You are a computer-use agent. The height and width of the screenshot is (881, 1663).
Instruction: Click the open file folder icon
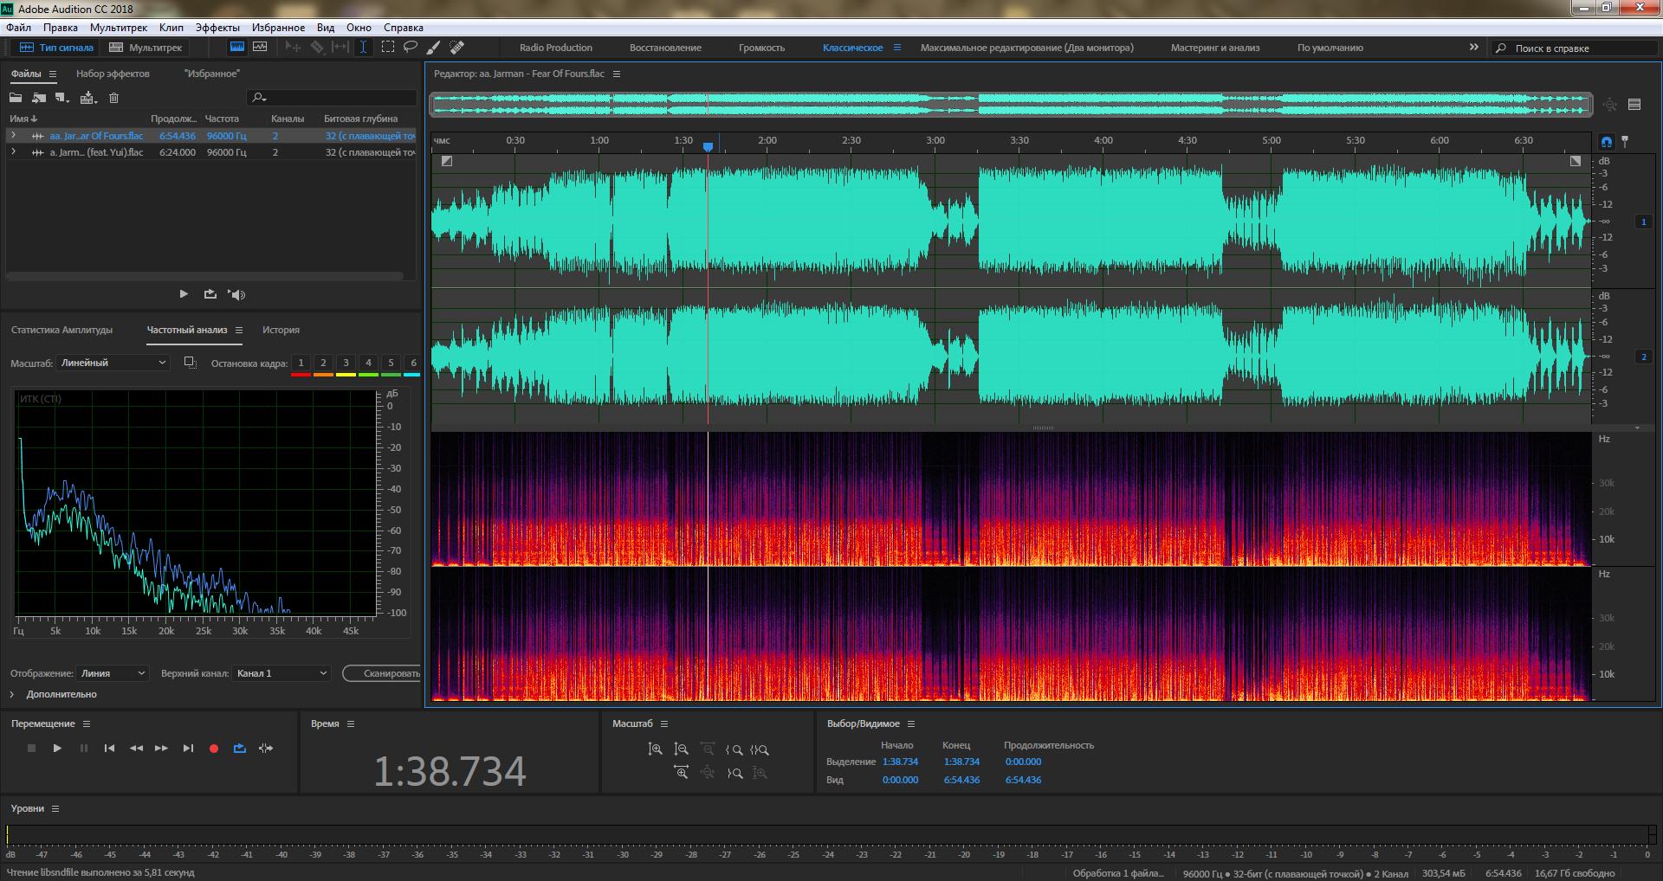[x=16, y=98]
